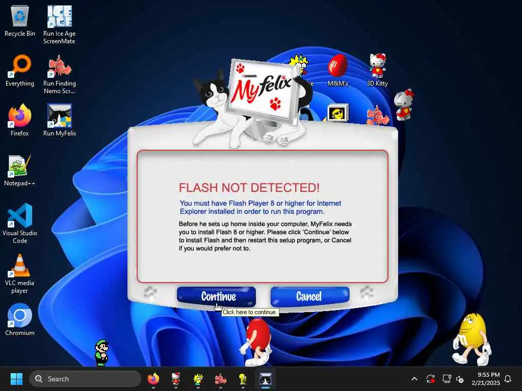The height and width of the screenshot is (391, 522).
Task: Click the Finding Nemo fish beside dialog
Action: pyautogui.click(x=378, y=115)
